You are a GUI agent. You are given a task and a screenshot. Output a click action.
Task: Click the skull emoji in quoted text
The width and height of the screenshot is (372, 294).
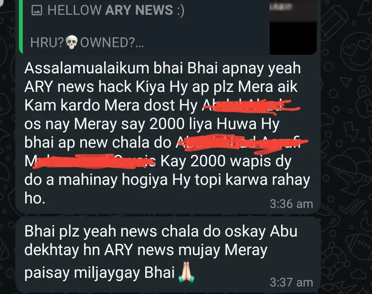(71, 43)
